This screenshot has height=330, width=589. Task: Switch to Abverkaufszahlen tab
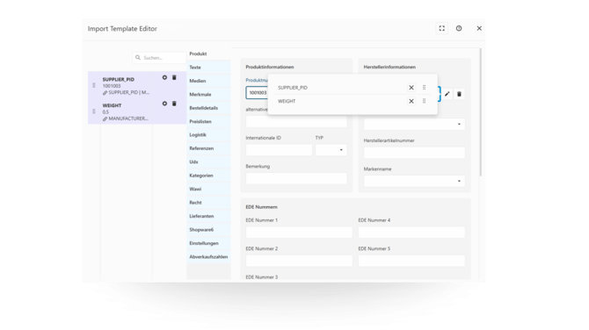coord(209,257)
